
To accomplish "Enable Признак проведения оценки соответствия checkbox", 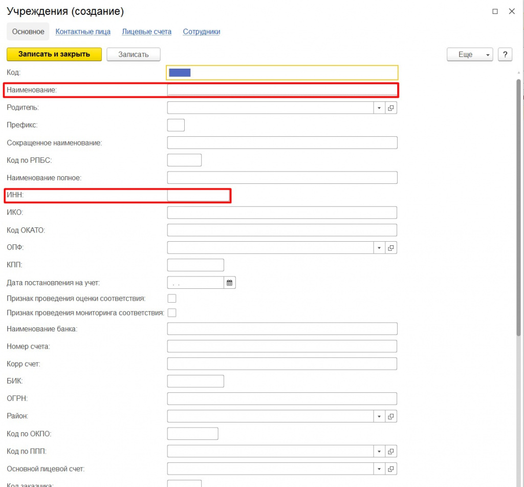I will [x=172, y=299].
